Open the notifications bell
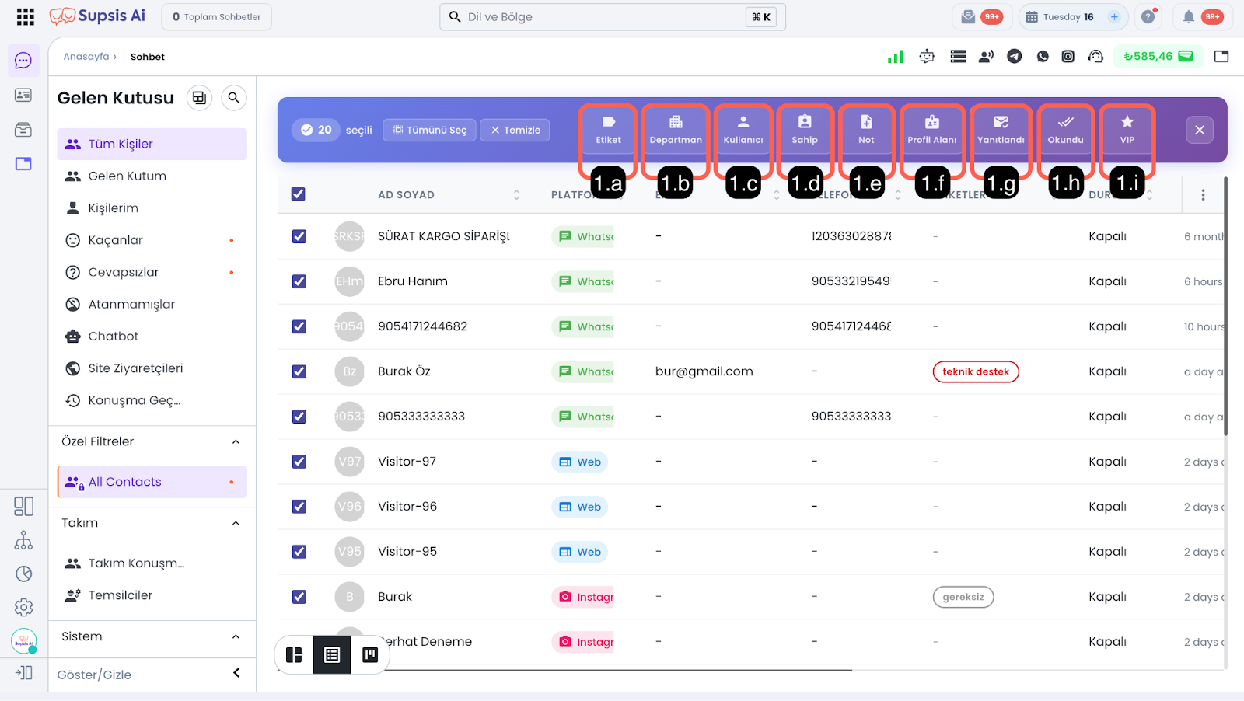 1188,17
